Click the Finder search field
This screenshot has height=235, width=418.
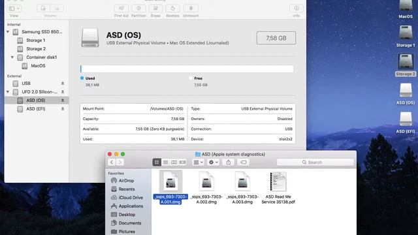[x=315, y=163]
